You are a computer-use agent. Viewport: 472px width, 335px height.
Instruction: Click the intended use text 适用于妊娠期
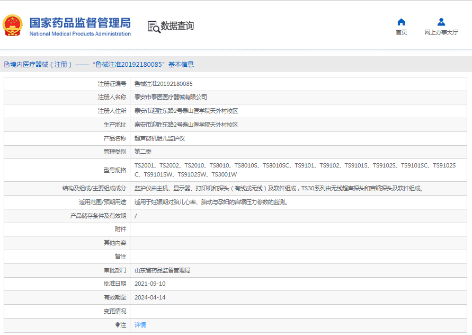pyautogui.click(x=211, y=202)
